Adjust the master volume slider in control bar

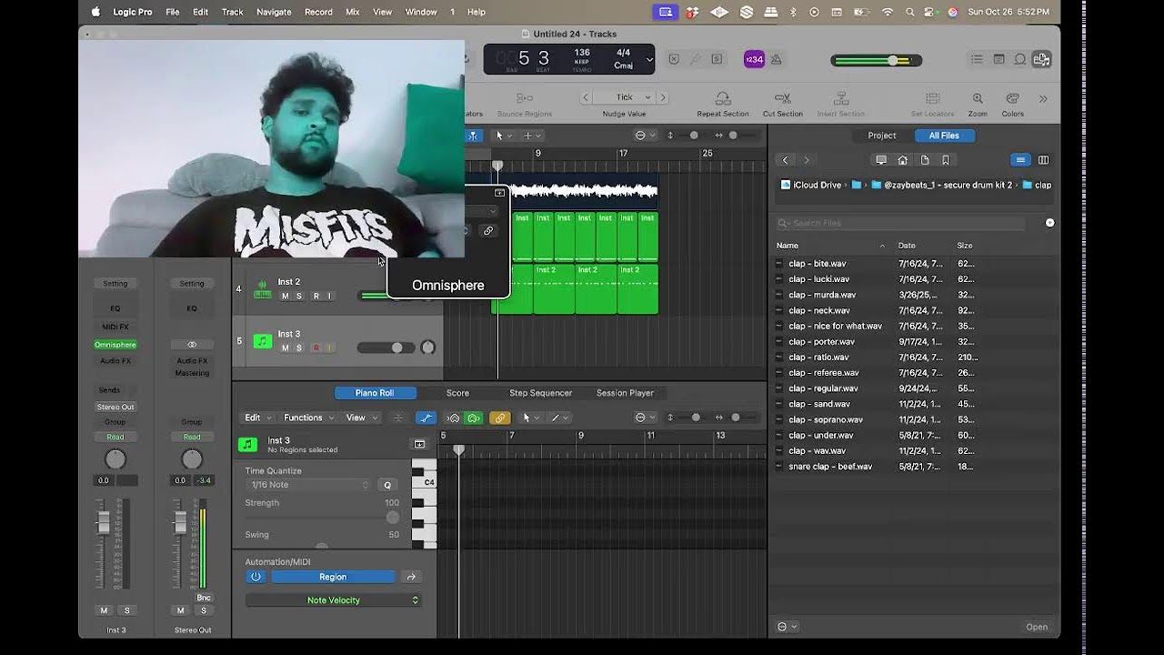pos(892,60)
